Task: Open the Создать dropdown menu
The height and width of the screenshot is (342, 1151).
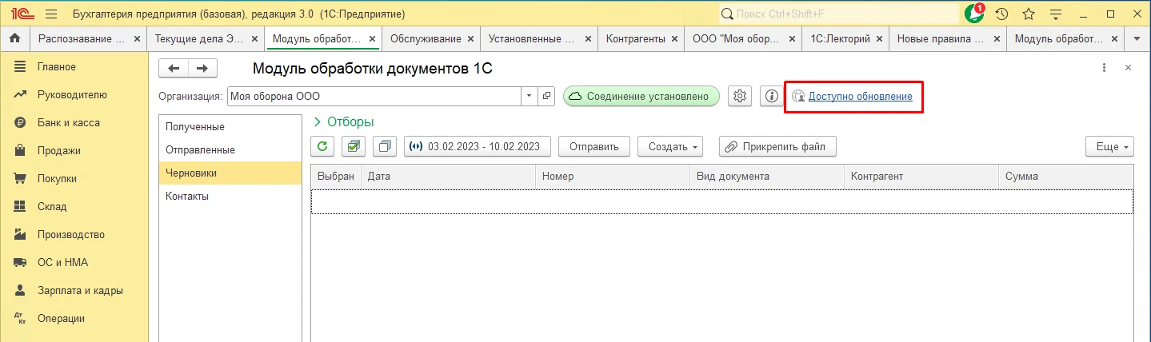Action: (x=674, y=146)
